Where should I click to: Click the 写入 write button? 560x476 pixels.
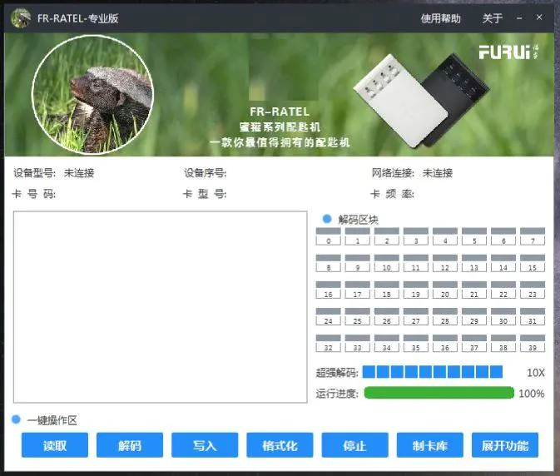point(205,445)
